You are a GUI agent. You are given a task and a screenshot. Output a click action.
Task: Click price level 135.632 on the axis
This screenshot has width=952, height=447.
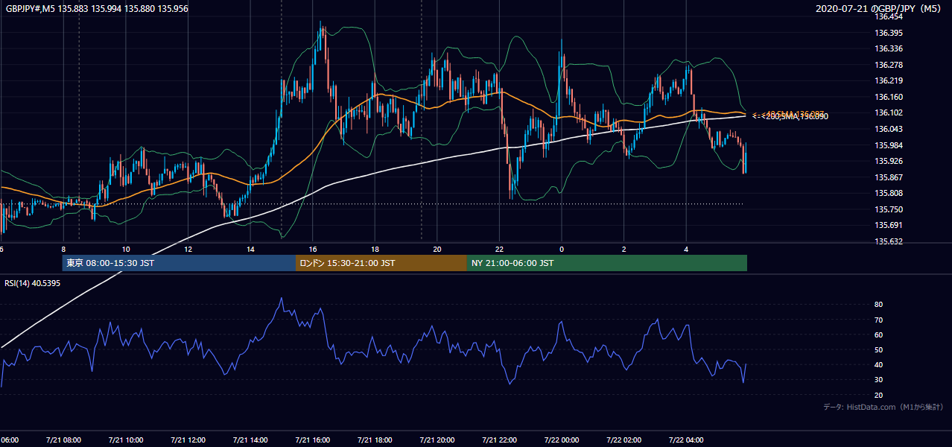pos(889,241)
